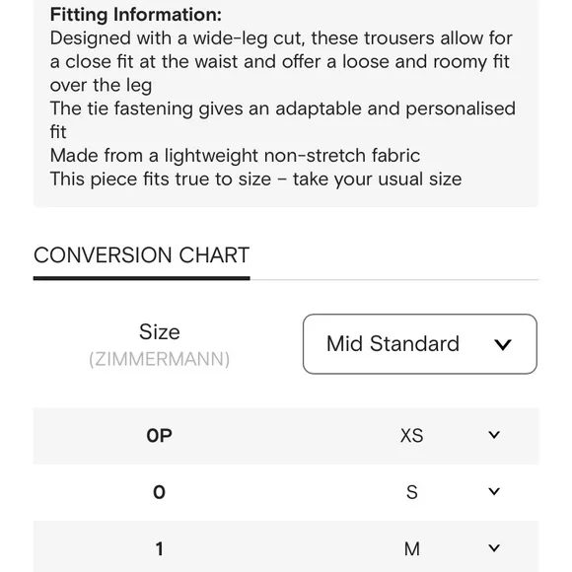The width and height of the screenshot is (572, 572).
Task: Click the 'Designed with a wide-leg cut' sentence
Action: (281, 62)
